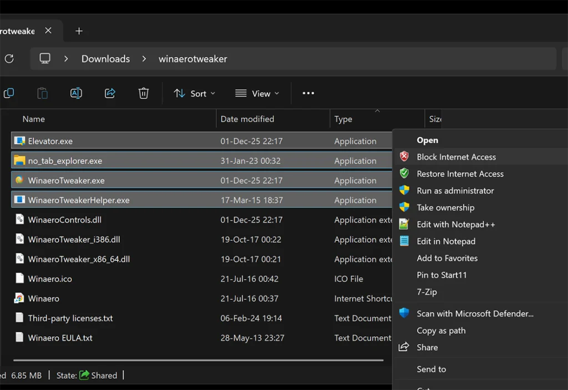This screenshot has width=568, height=390.
Task: Choose Block Internet Access from context menu
Action: coord(456,157)
